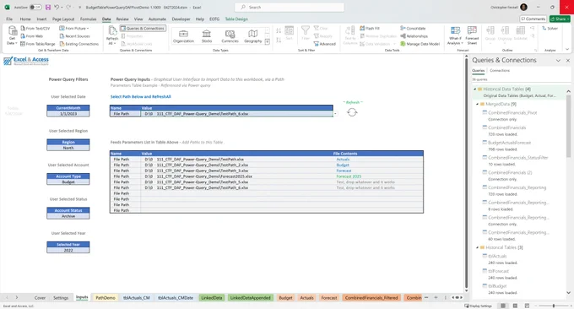
Task: Select the Geography data type
Action: point(253,36)
